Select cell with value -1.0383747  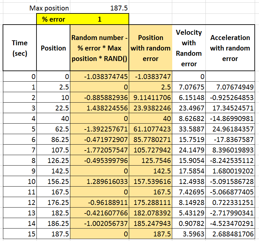point(151,77)
